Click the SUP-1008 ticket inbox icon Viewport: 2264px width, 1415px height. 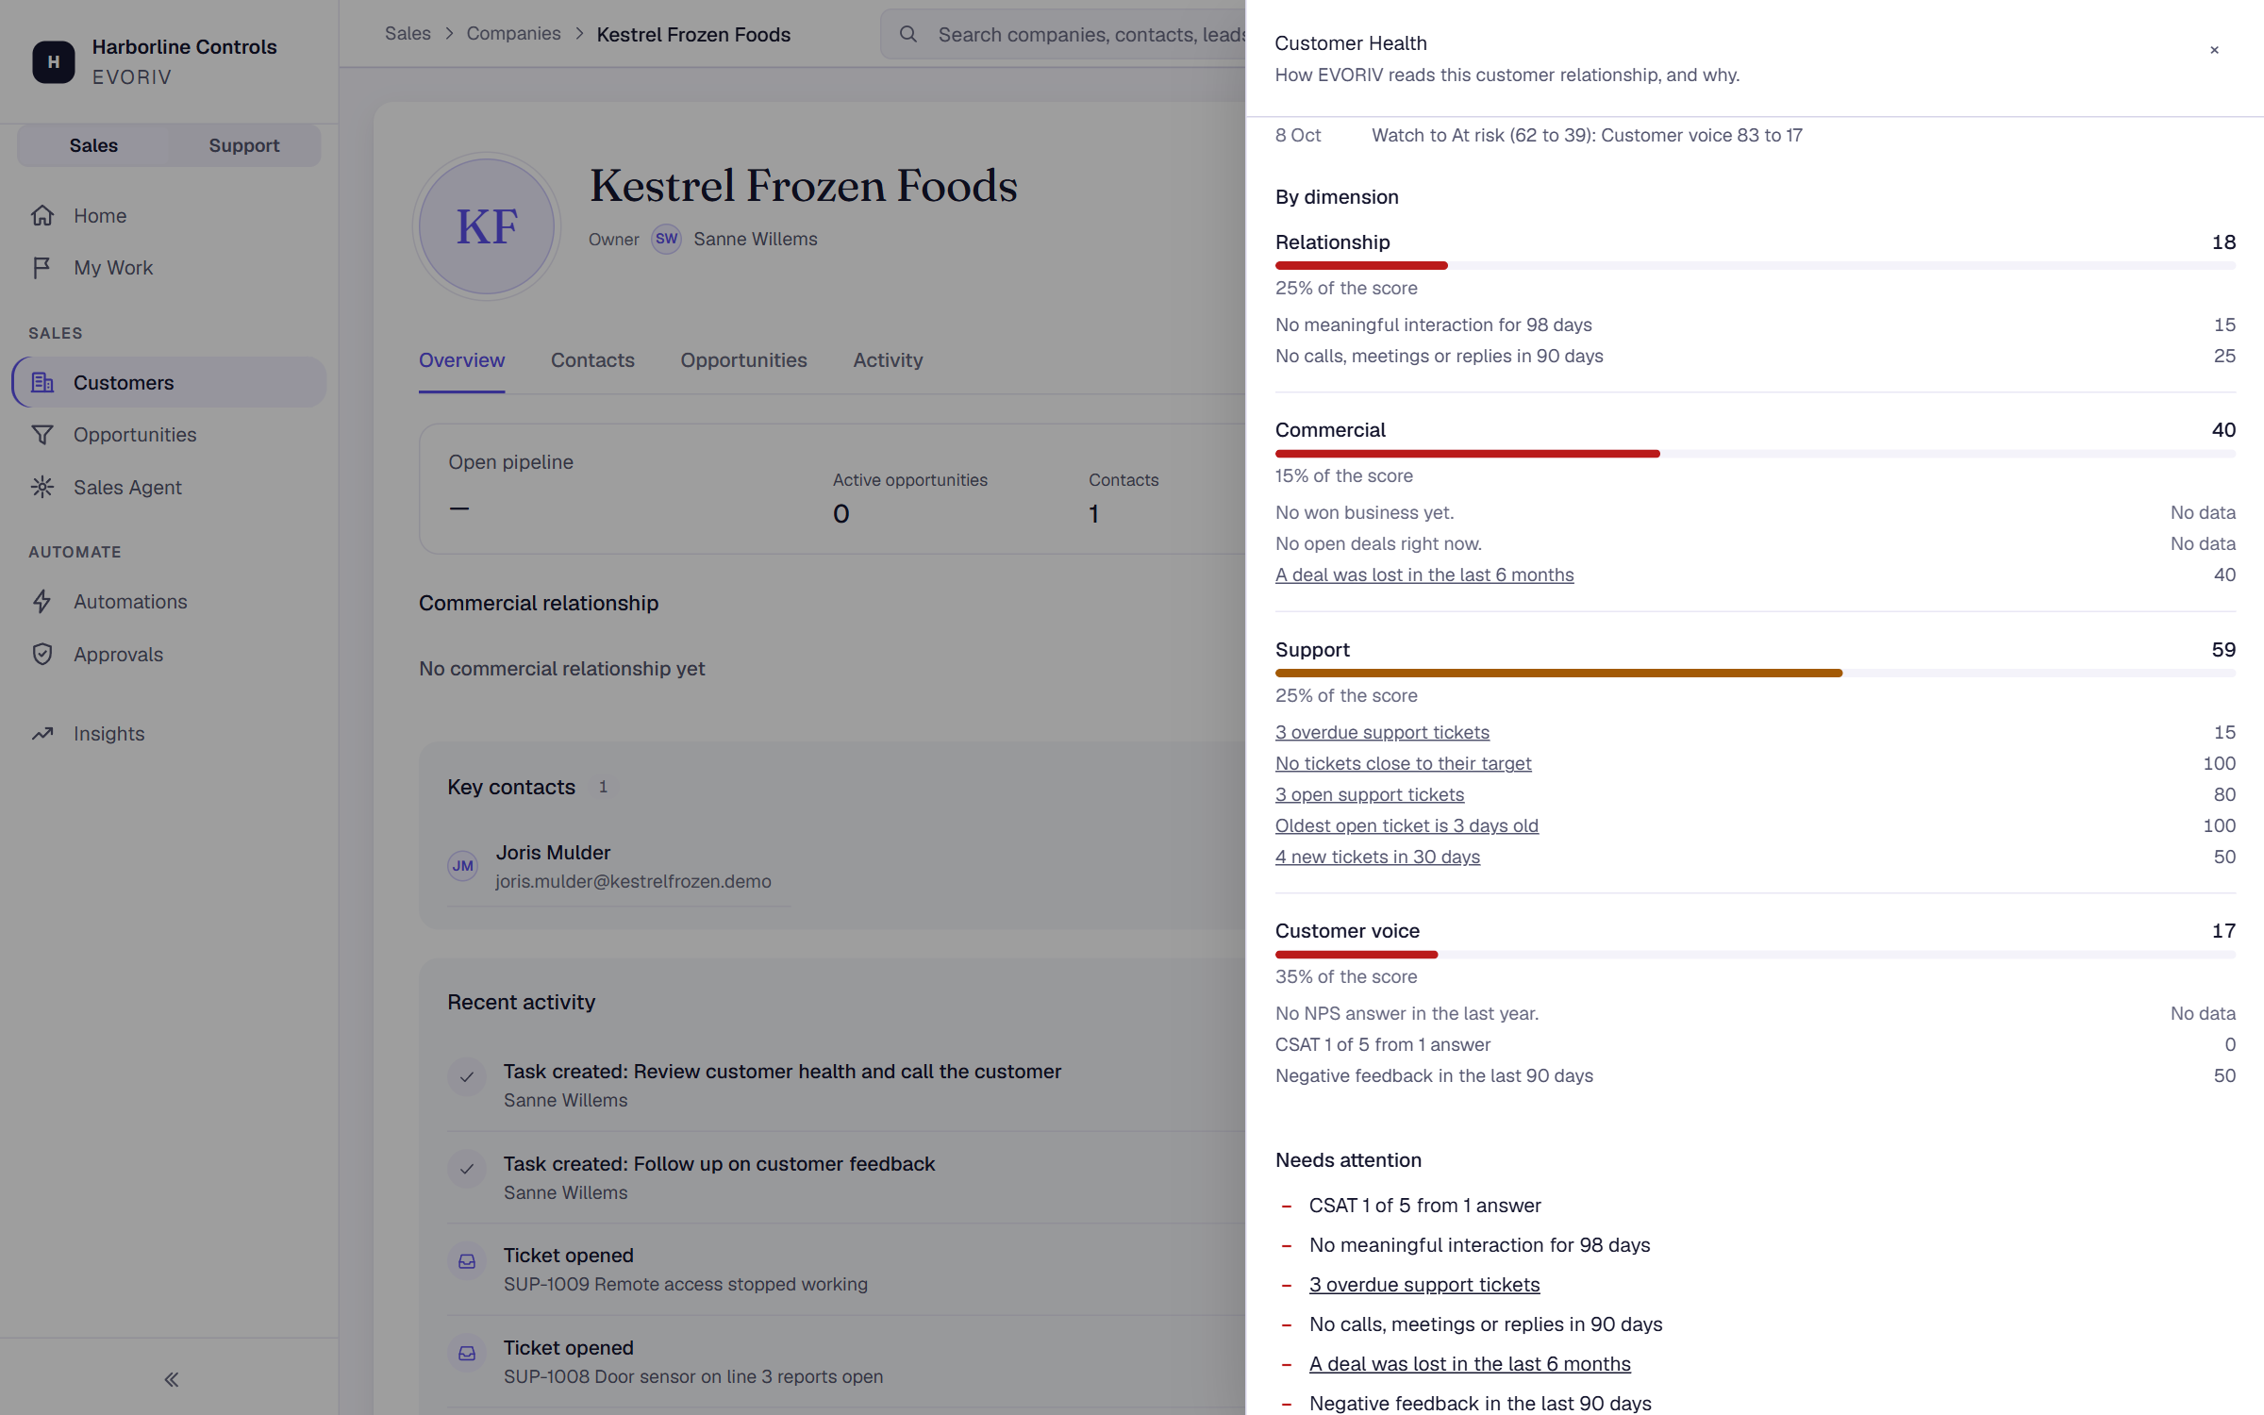click(x=467, y=1354)
